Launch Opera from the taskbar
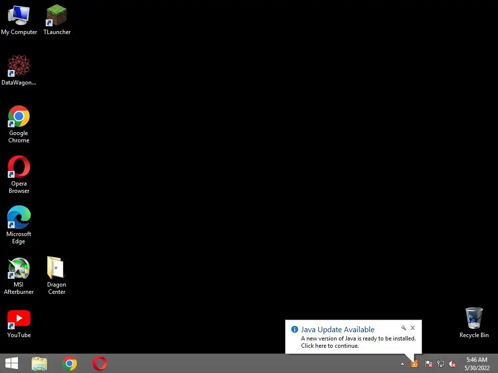 (x=100, y=363)
